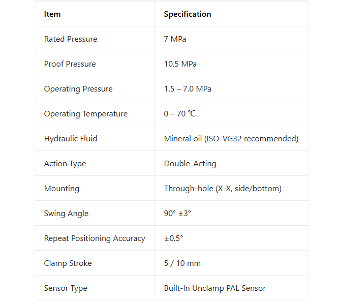This screenshot has height=303, width=340.
Task: Select the "Hydraulic Fluid" row label
Action: [71, 139]
